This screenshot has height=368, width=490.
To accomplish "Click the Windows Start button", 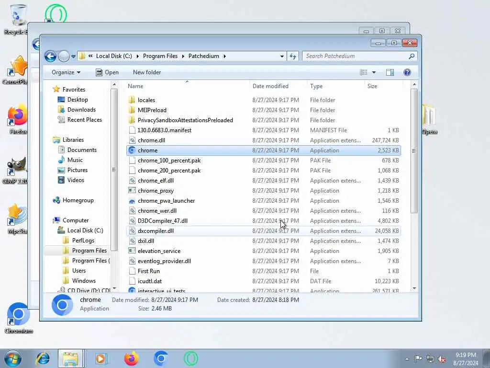I will click(13, 358).
